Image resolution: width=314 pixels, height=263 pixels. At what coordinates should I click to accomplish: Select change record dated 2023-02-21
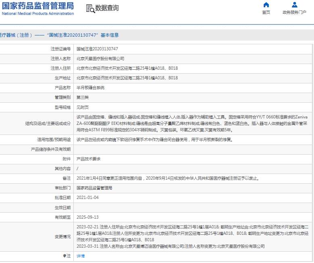pos(192,233)
